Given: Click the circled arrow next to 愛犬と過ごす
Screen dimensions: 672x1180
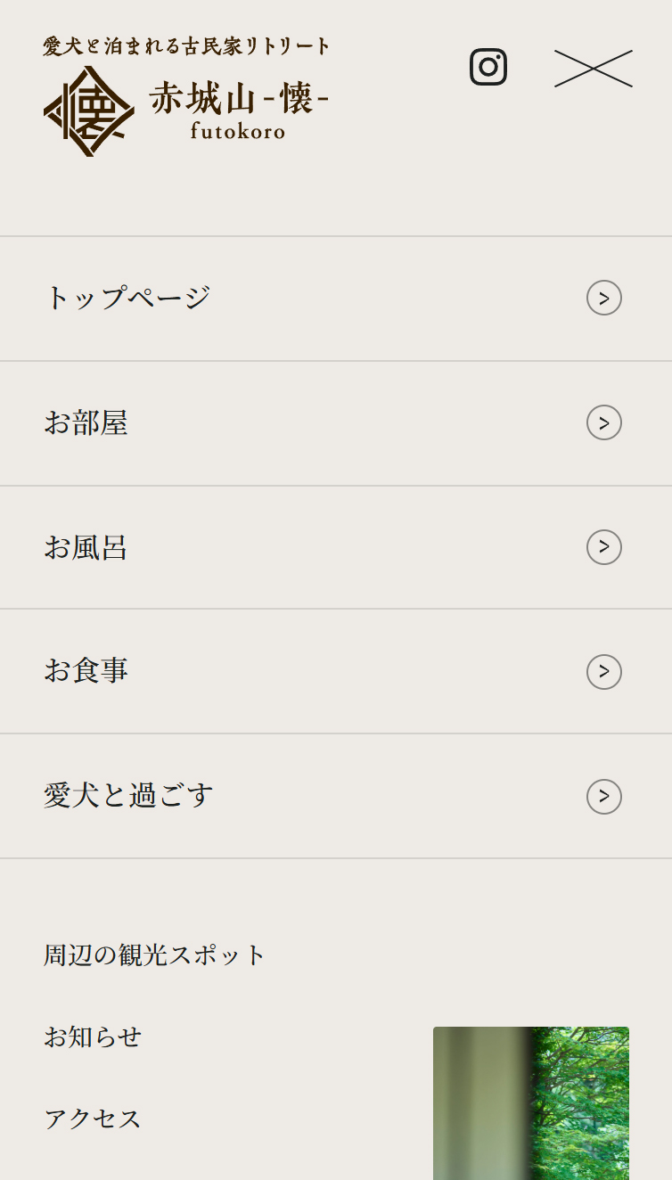Looking at the screenshot, I should [604, 797].
